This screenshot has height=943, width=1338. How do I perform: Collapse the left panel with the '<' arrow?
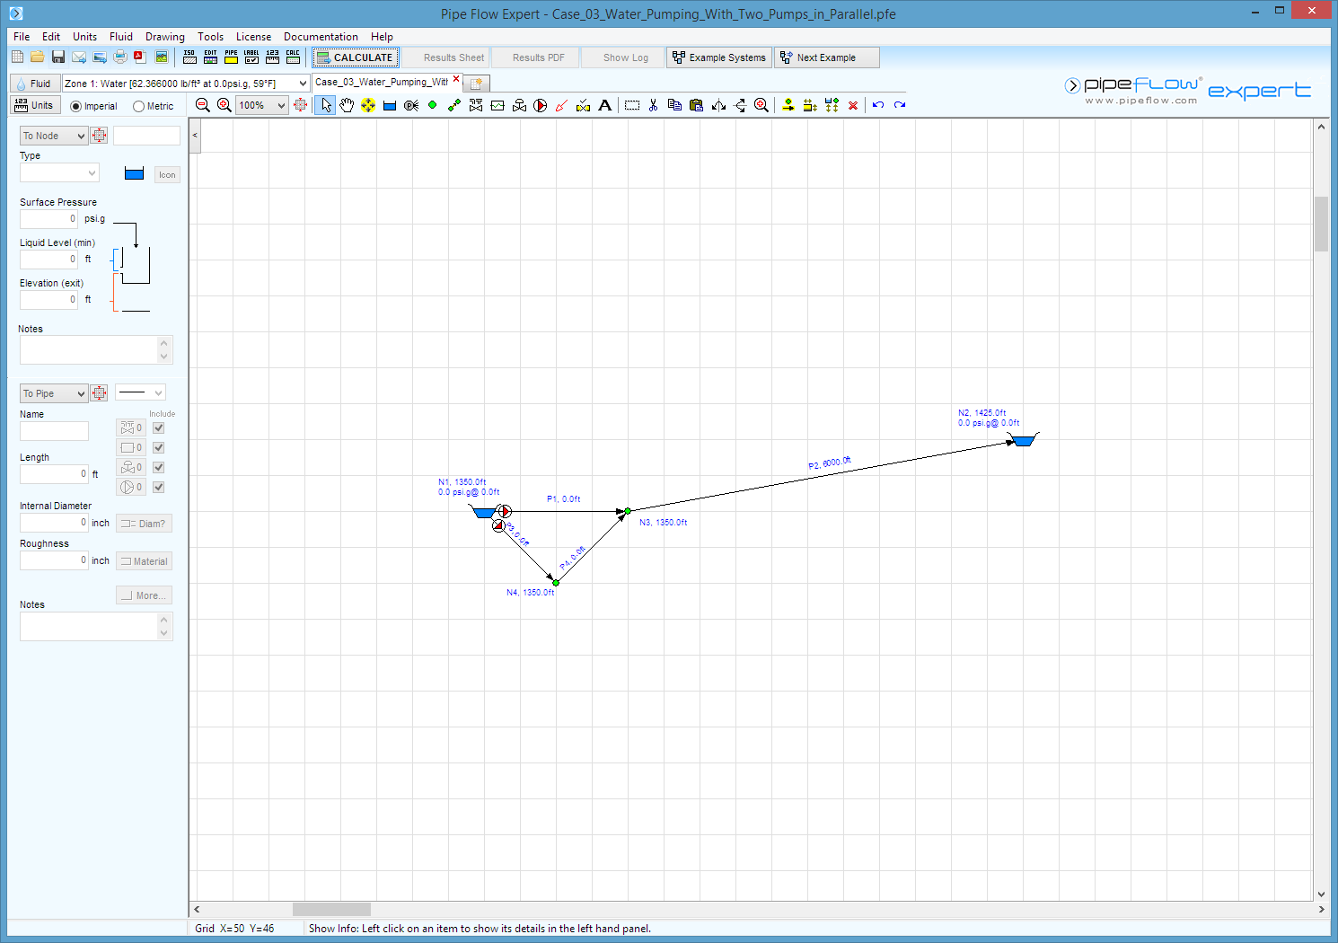[195, 136]
